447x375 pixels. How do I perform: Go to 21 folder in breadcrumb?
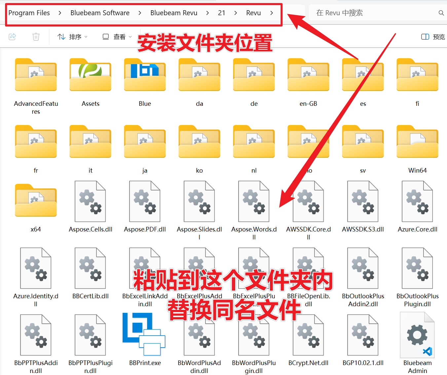(221, 13)
